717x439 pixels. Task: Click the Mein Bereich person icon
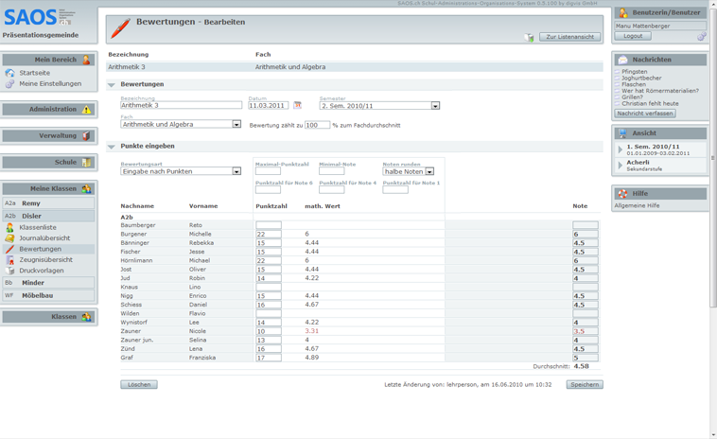86,60
